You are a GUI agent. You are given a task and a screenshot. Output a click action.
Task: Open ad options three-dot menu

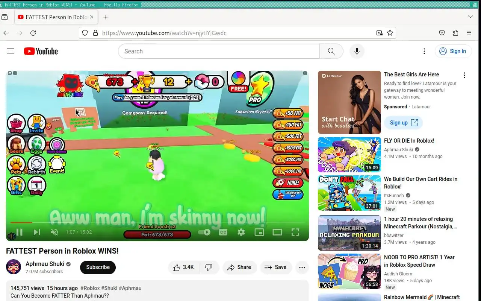click(x=464, y=75)
